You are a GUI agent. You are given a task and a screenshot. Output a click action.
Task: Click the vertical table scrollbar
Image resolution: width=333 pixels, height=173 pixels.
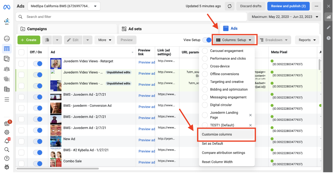pos(319,64)
